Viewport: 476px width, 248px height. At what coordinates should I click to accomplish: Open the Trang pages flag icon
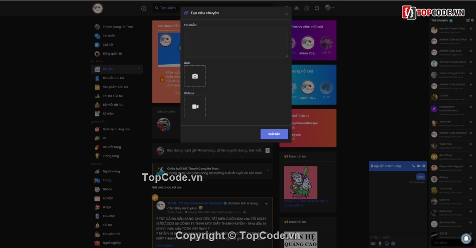[97, 180]
